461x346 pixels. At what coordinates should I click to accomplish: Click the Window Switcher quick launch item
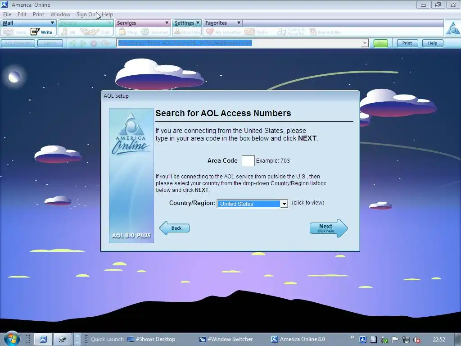pyautogui.click(x=226, y=339)
